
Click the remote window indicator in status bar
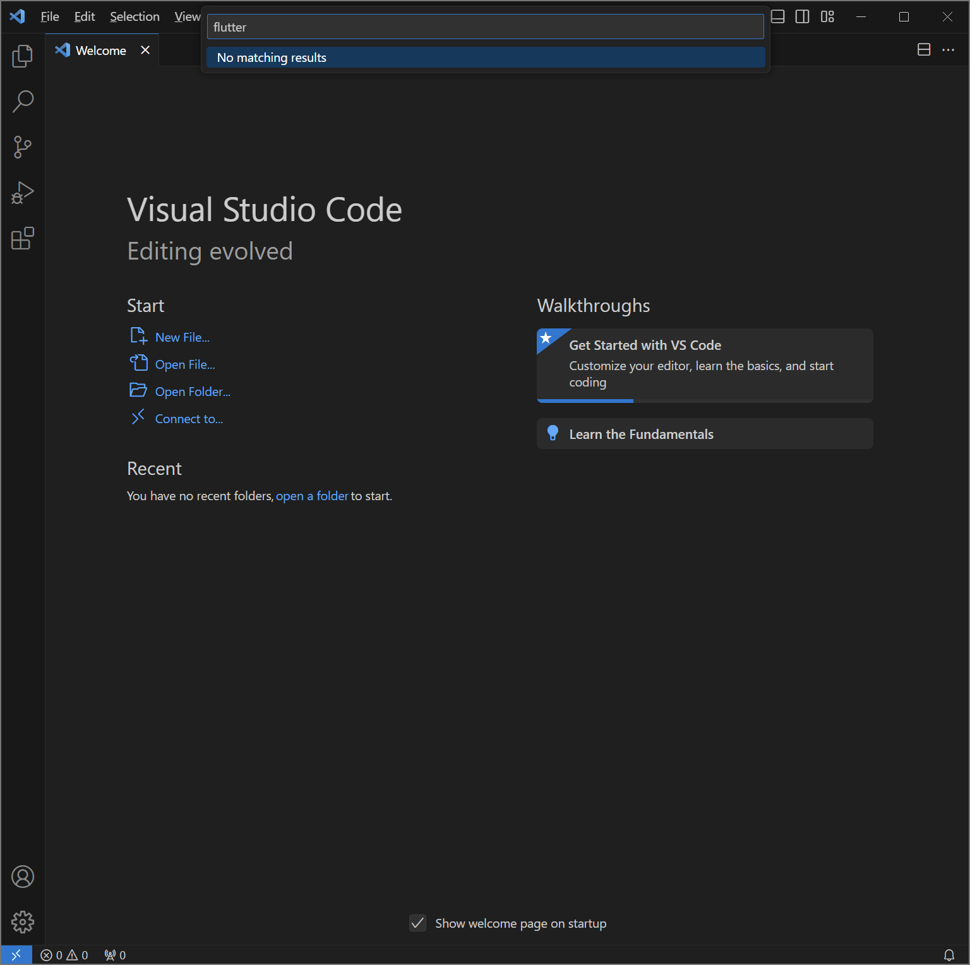16,955
